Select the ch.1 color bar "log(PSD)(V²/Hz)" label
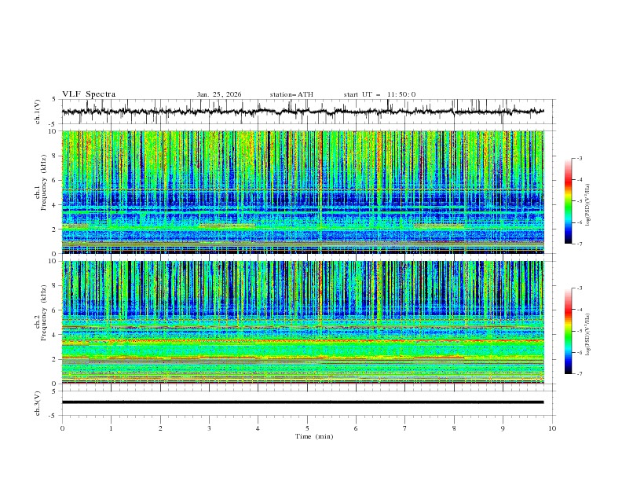Viewport: 622px width, 481px height. tap(588, 205)
